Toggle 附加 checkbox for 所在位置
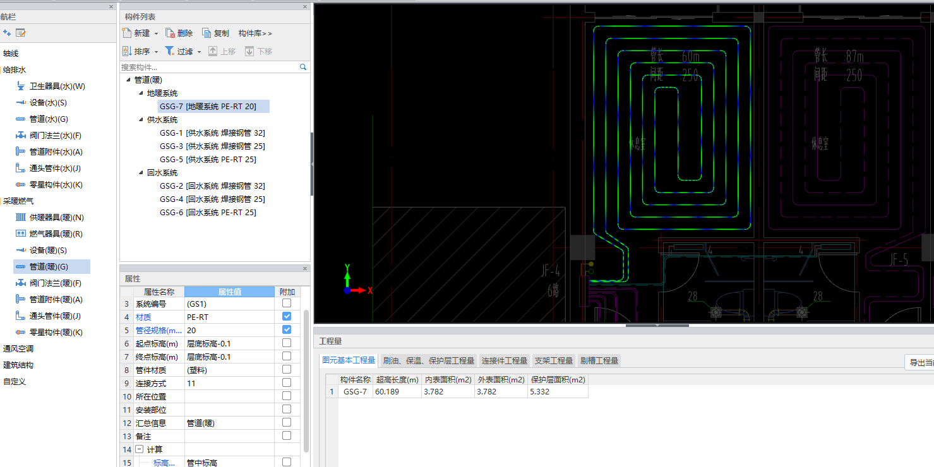 (287, 396)
